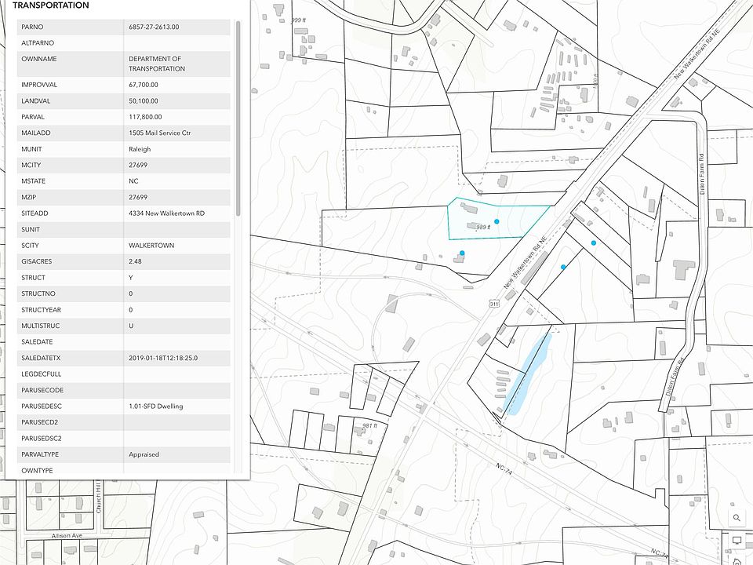753x565 pixels.
Task: Select the SITEADD value 4334 New Walkertown RD
Action: [x=166, y=213]
